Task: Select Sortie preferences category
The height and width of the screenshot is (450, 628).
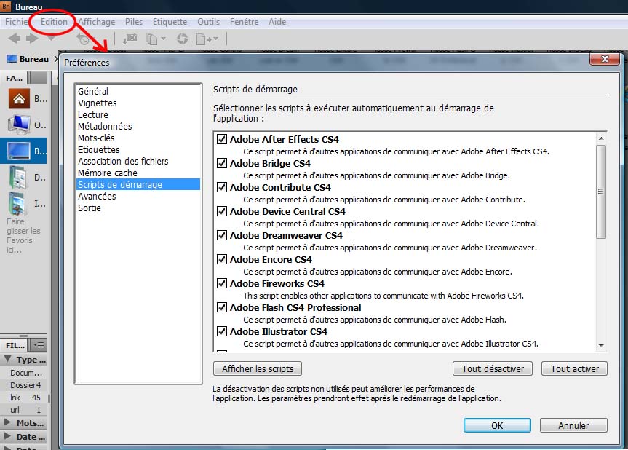Action: 90,208
